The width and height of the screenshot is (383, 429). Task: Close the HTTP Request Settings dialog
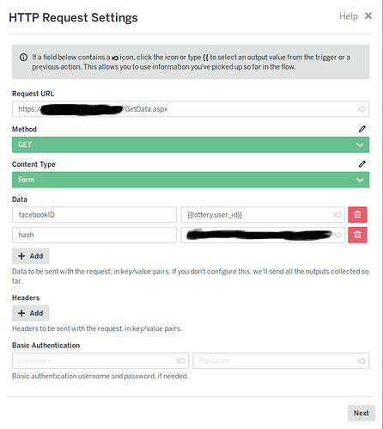coord(368,15)
